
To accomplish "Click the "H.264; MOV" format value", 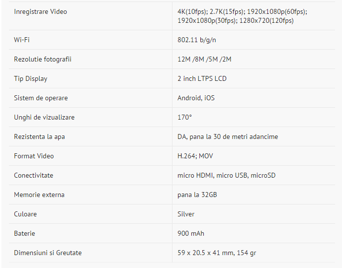I will pyautogui.click(x=195, y=156).
